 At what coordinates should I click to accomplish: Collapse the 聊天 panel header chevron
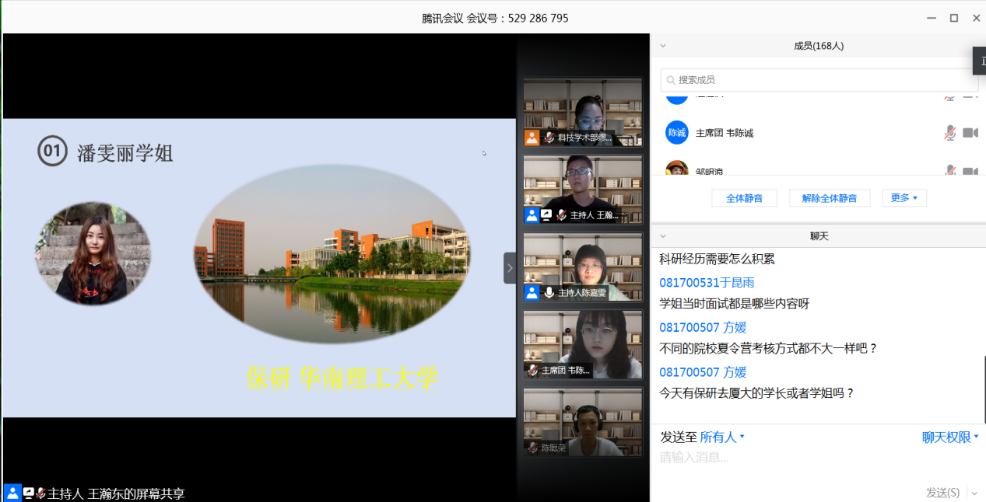(663, 235)
